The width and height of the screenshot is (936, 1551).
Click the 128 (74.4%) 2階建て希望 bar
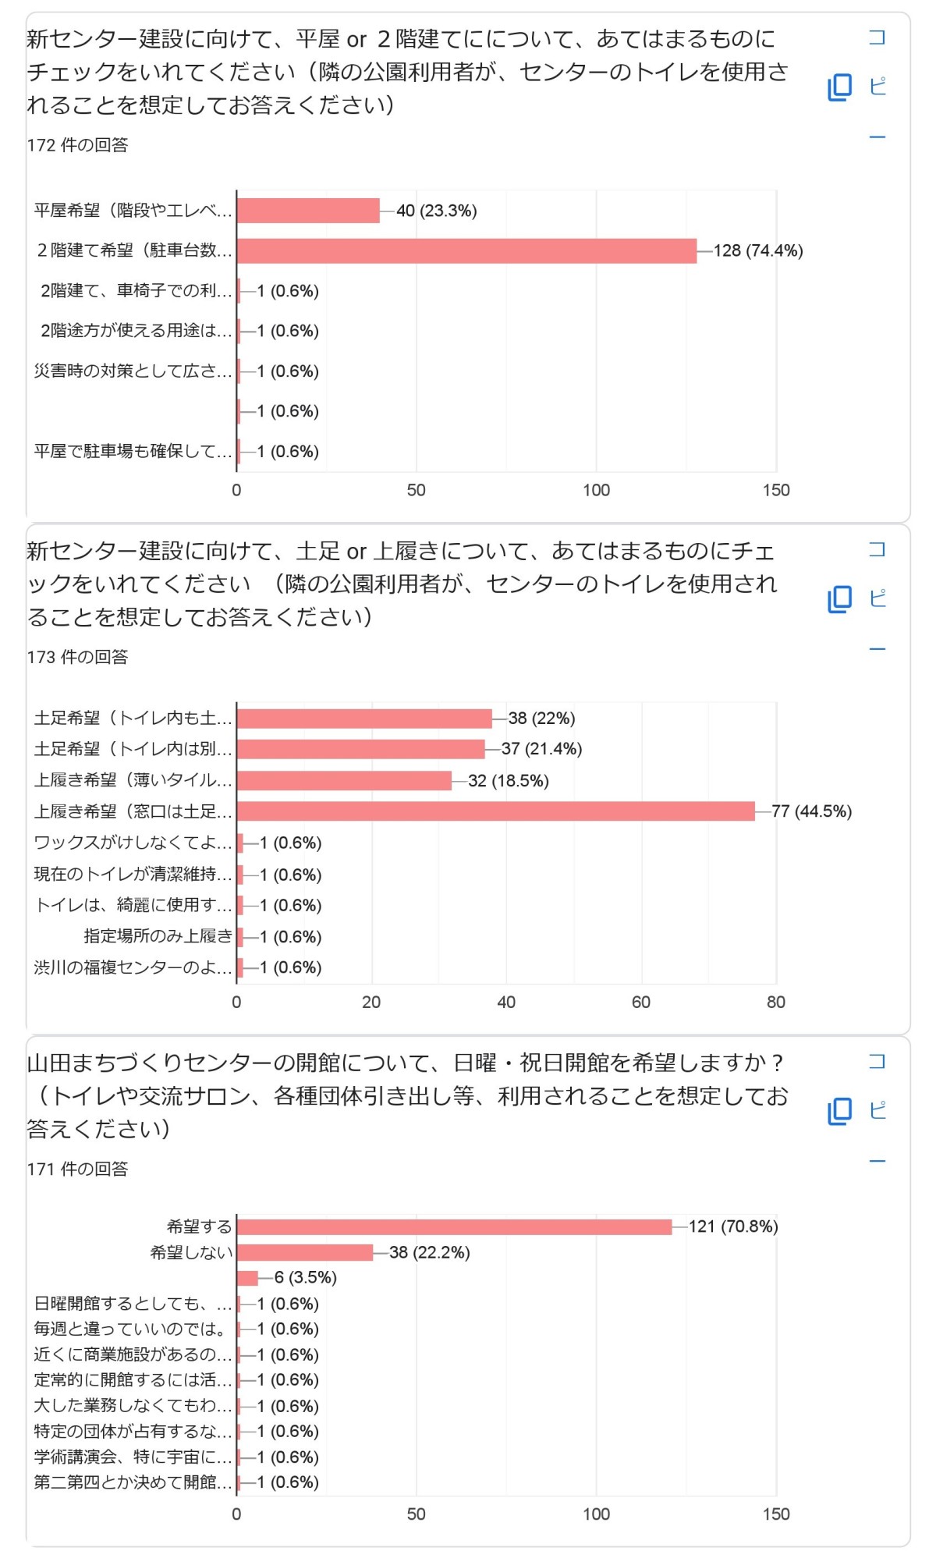tap(466, 251)
